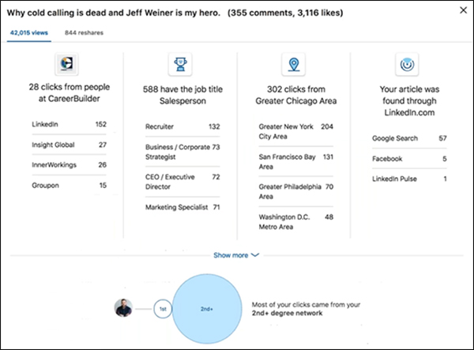Click the LinkedIn company row

70,124
